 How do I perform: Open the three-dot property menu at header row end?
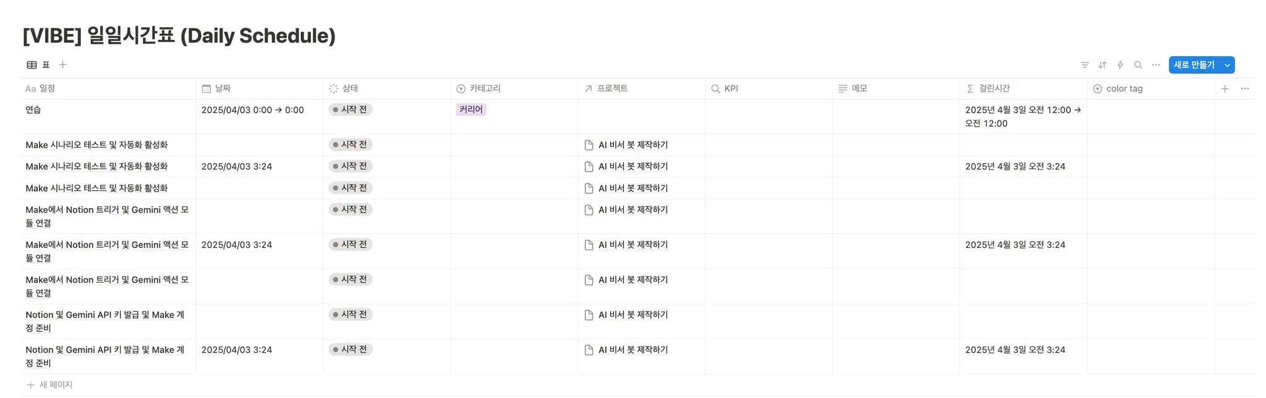pos(1245,89)
